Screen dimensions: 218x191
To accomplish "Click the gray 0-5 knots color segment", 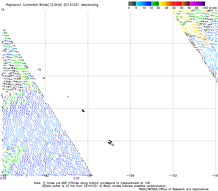I will click(132, 4).
